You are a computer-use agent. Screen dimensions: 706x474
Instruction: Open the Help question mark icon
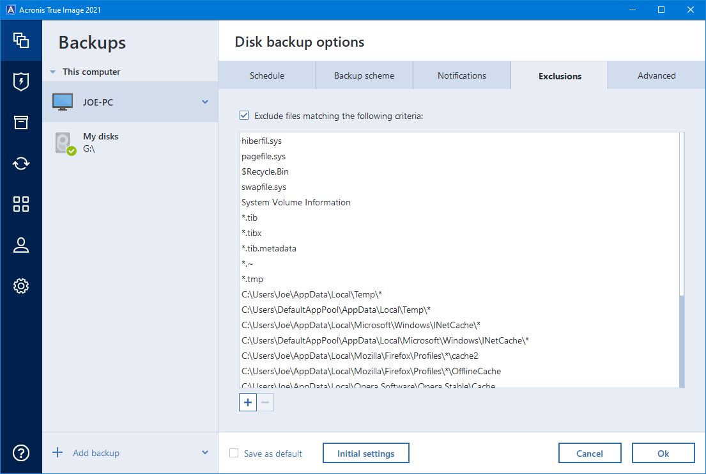[x=20, y=453]
